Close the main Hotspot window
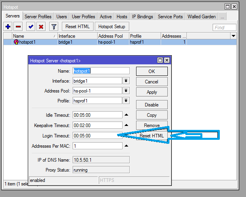 234,7
